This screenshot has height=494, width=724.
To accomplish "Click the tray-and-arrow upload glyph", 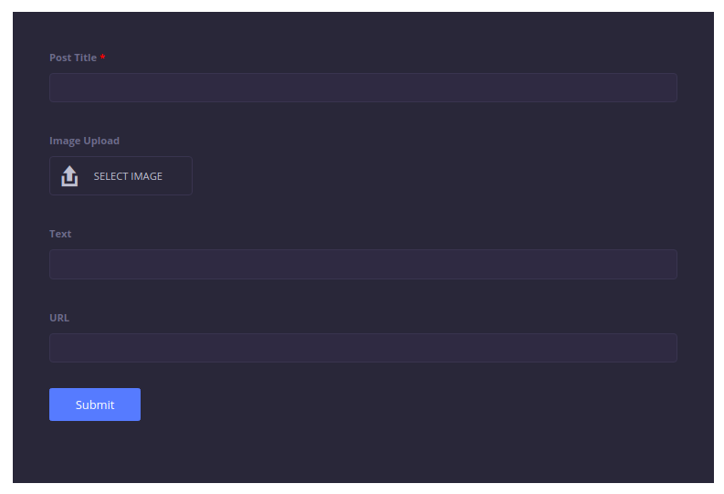I will pos(69,176).
